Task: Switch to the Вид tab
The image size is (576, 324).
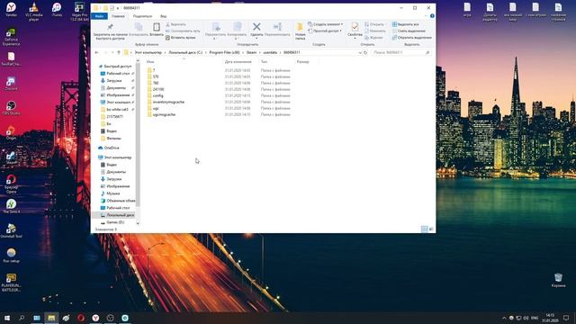Action: 164,16
